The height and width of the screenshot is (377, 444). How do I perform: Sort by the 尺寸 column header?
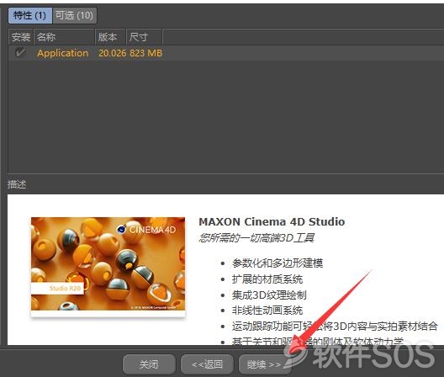coord(144,37)
